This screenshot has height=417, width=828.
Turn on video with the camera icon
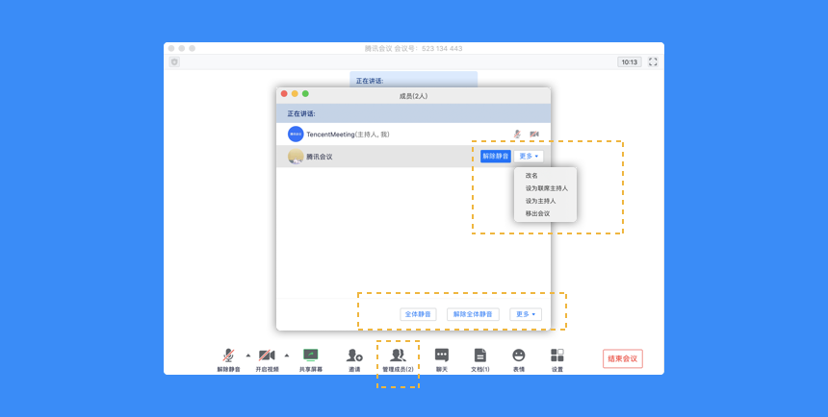pyautogui.click(x=267, y=360)
